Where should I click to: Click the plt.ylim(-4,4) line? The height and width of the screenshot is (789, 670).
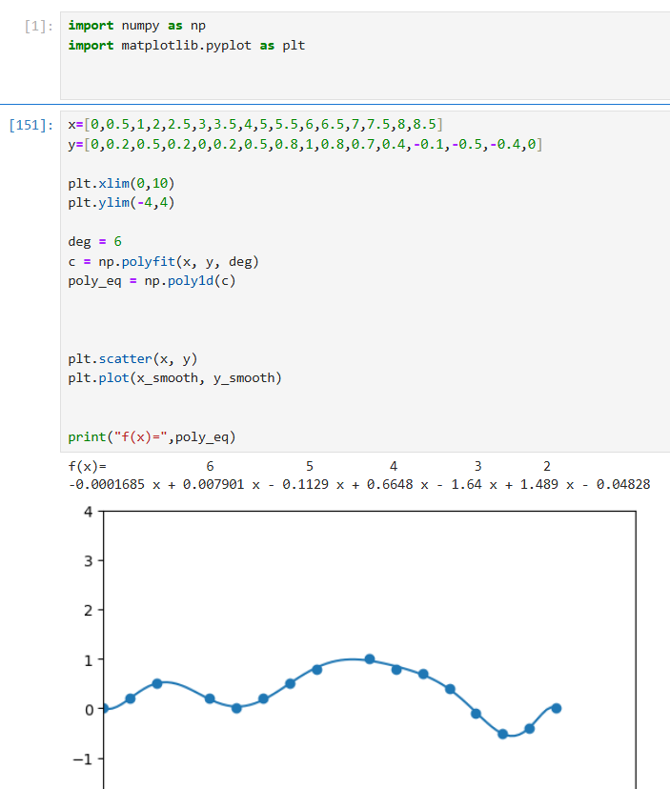[x=121, y=202]
